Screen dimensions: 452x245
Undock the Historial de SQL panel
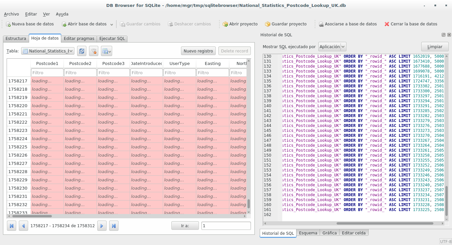[x=443, y=35]
